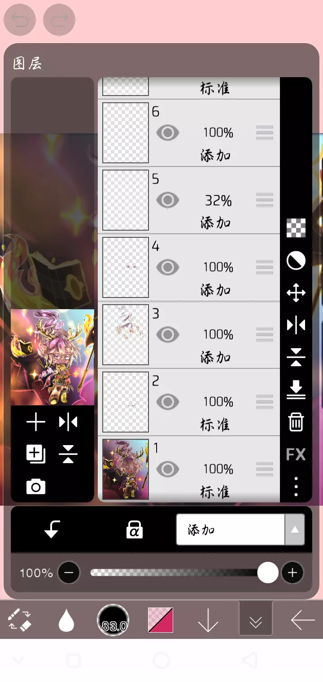Open the three-dot more options menu
The height and width of the screenshot is (682, 323).
coord(296,486)
